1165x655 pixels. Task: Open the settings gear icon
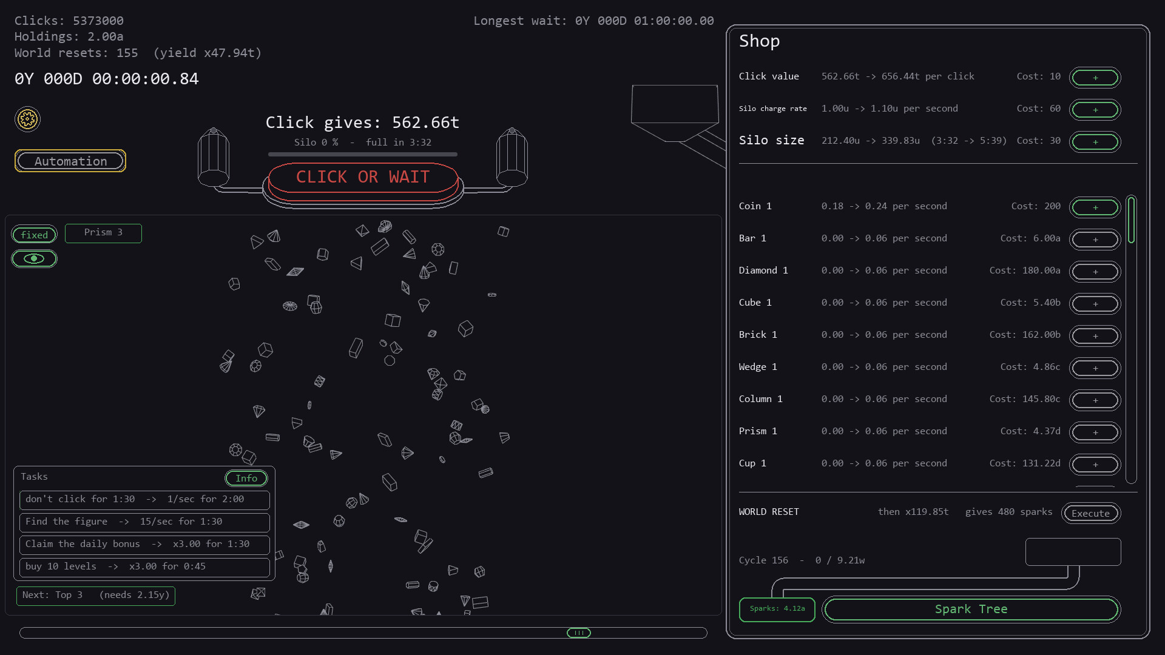[x=27, y=119]
